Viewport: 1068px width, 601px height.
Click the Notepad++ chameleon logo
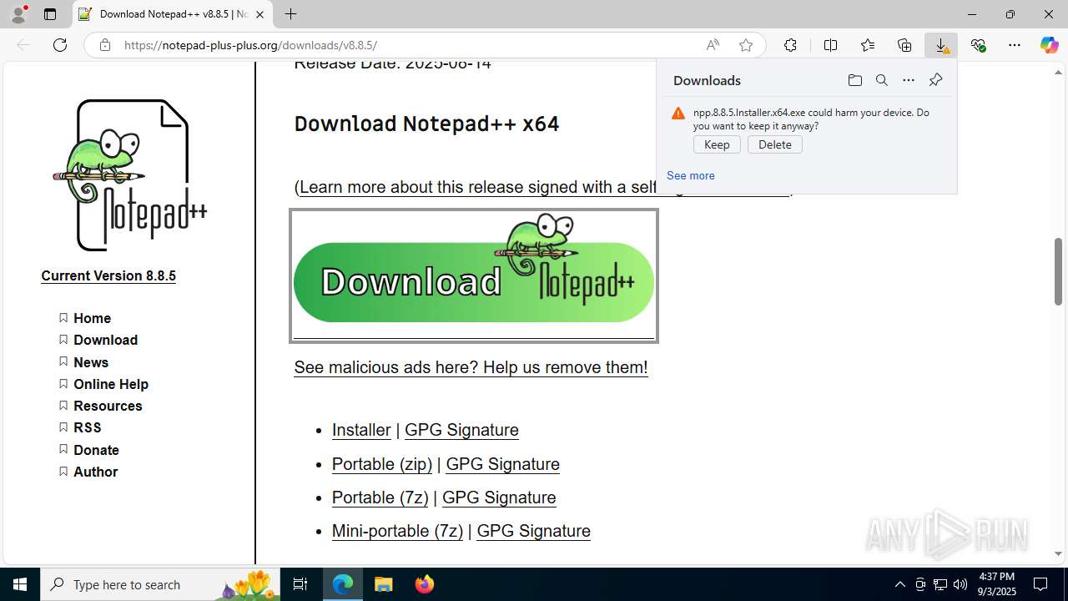[x=130, y=174]
